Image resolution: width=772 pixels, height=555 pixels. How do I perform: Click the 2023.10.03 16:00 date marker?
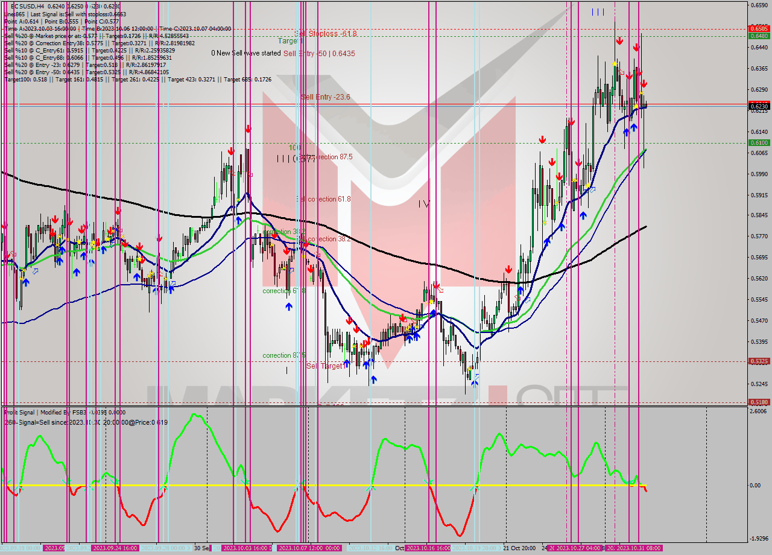pos(247,548)
